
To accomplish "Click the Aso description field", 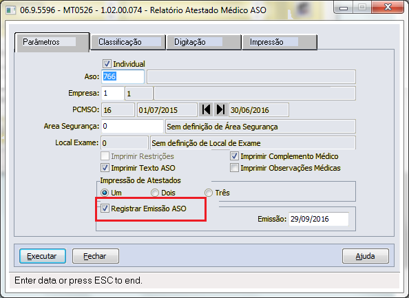I will click(251, 76).
